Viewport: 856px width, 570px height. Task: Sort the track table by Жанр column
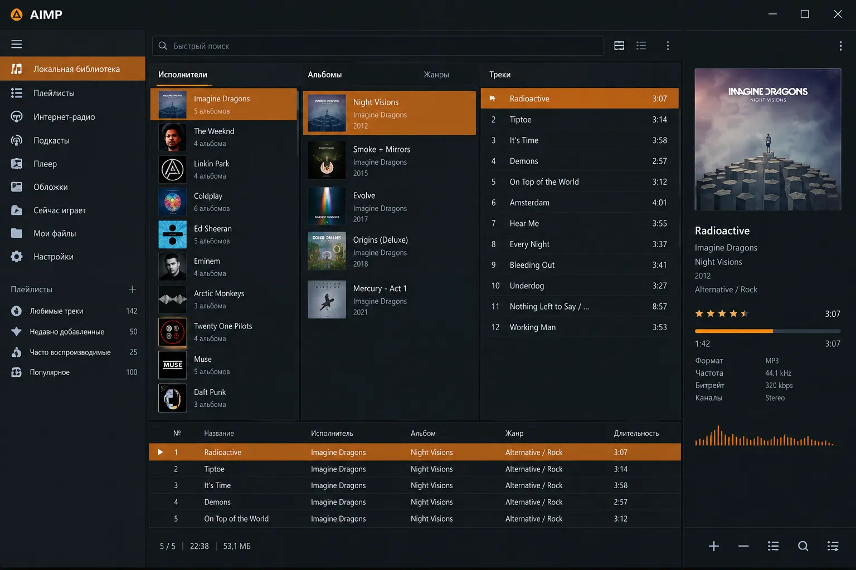coord(514,433)
